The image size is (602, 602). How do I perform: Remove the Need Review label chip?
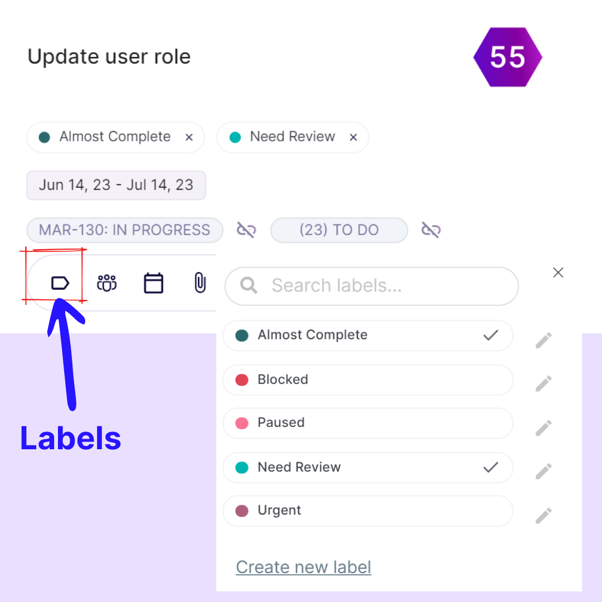[x=353, y=137]
